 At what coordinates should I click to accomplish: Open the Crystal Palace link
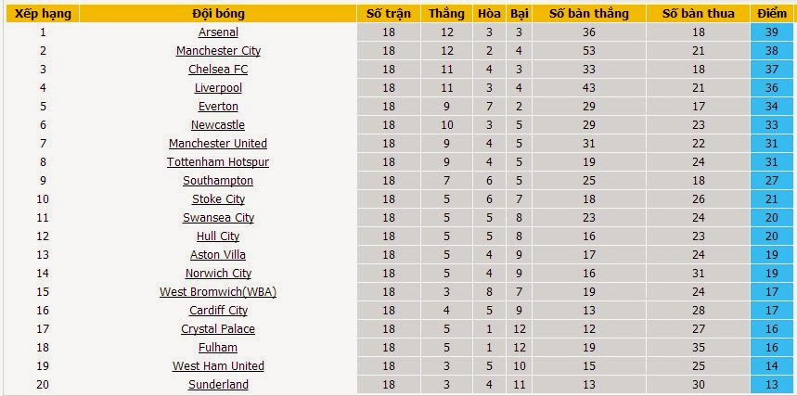point(218,329)
